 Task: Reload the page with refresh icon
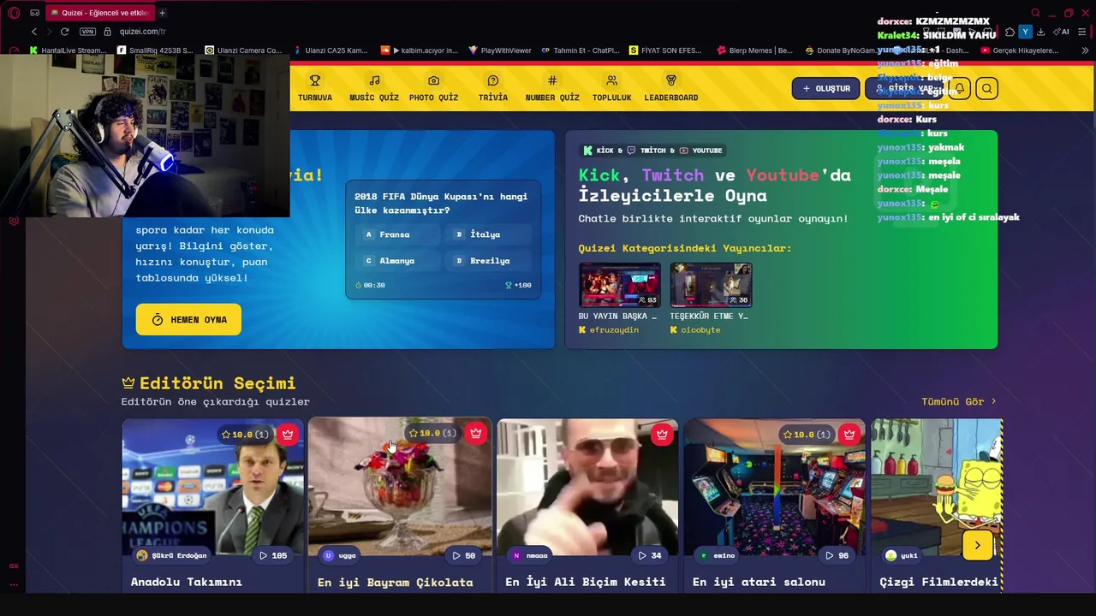point(64,32)
